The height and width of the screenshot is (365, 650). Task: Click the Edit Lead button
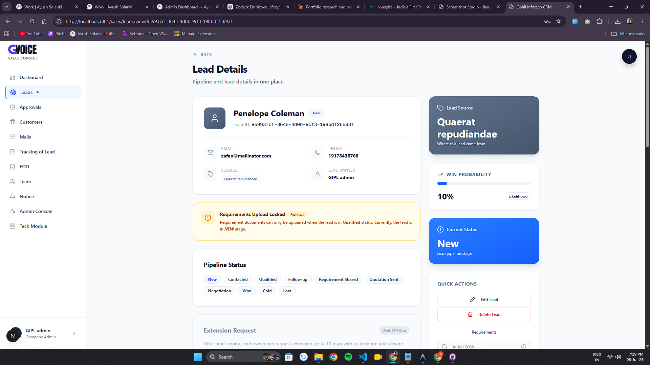(484, 299)
